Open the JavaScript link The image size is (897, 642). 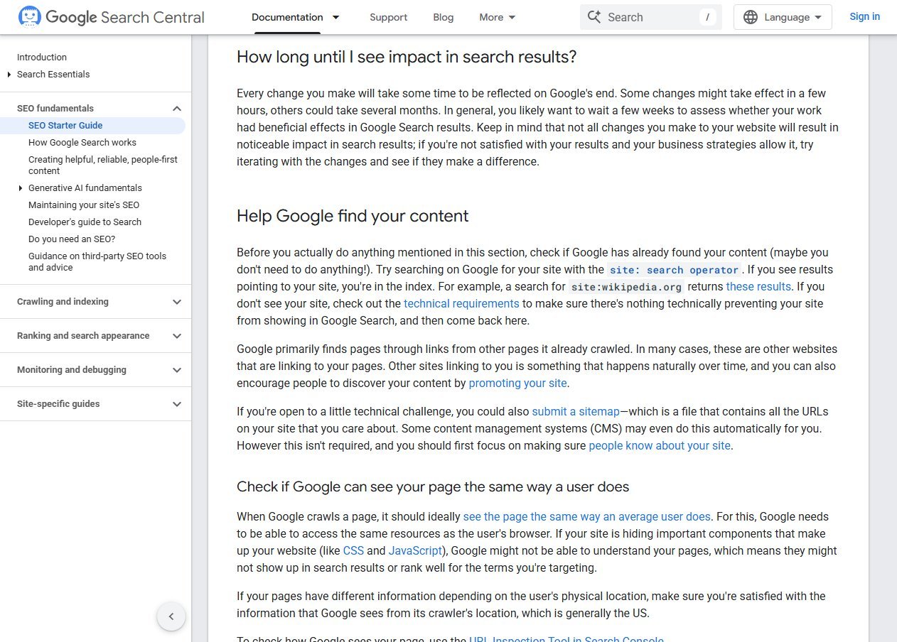click(415, 551)
